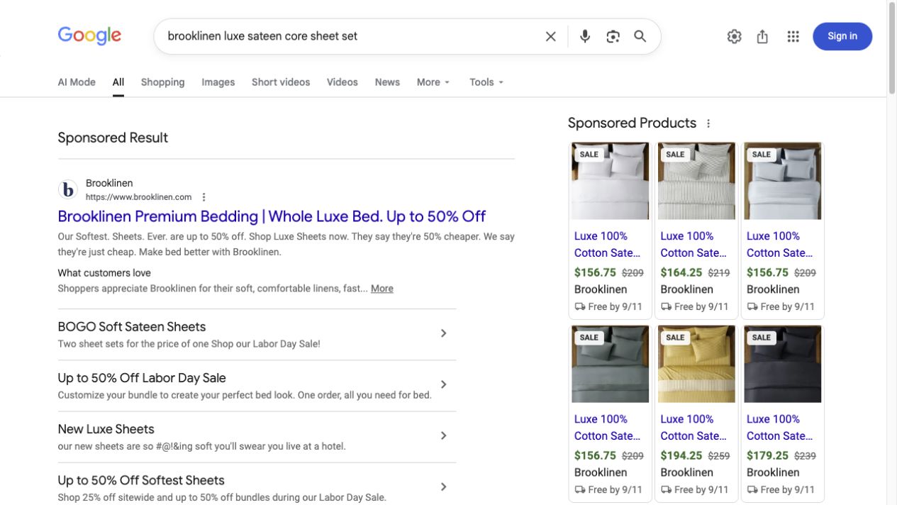Click the What customers love heading

click(x=104, y=273)
